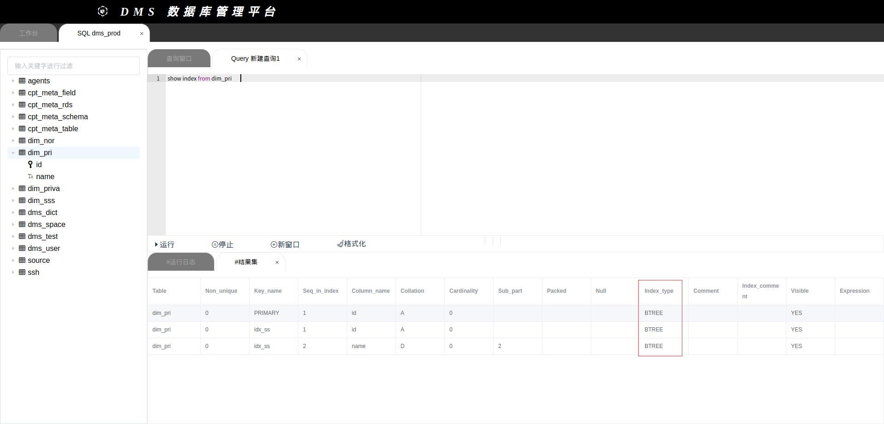Screen dimensions: 884x424
Task: Click the table icon beside dms_user
Action: click(x=22, y=248)
